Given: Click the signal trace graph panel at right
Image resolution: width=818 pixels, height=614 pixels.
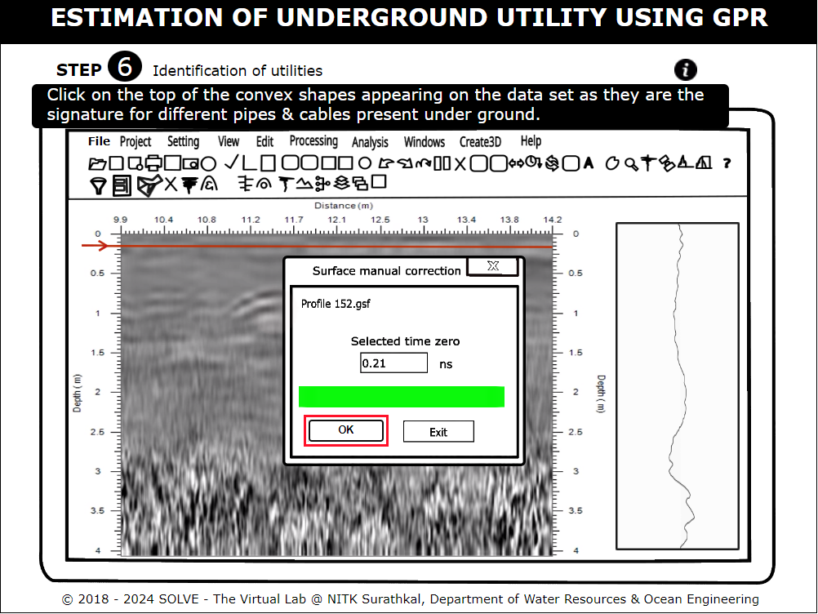Looking at the screenshot, I should click(677, 386).
